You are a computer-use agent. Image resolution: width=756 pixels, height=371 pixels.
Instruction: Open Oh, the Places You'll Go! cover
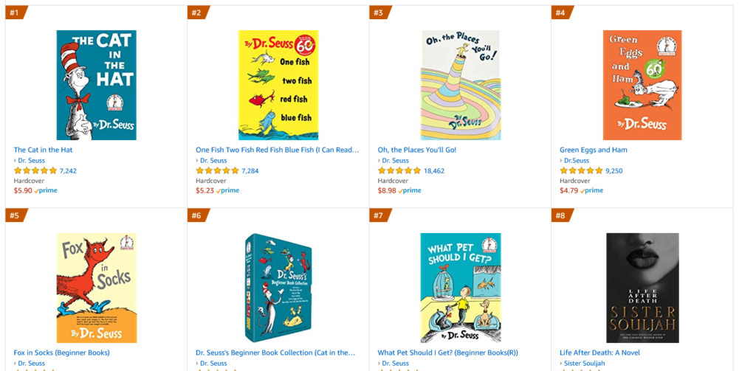click(x=461, y=85)
